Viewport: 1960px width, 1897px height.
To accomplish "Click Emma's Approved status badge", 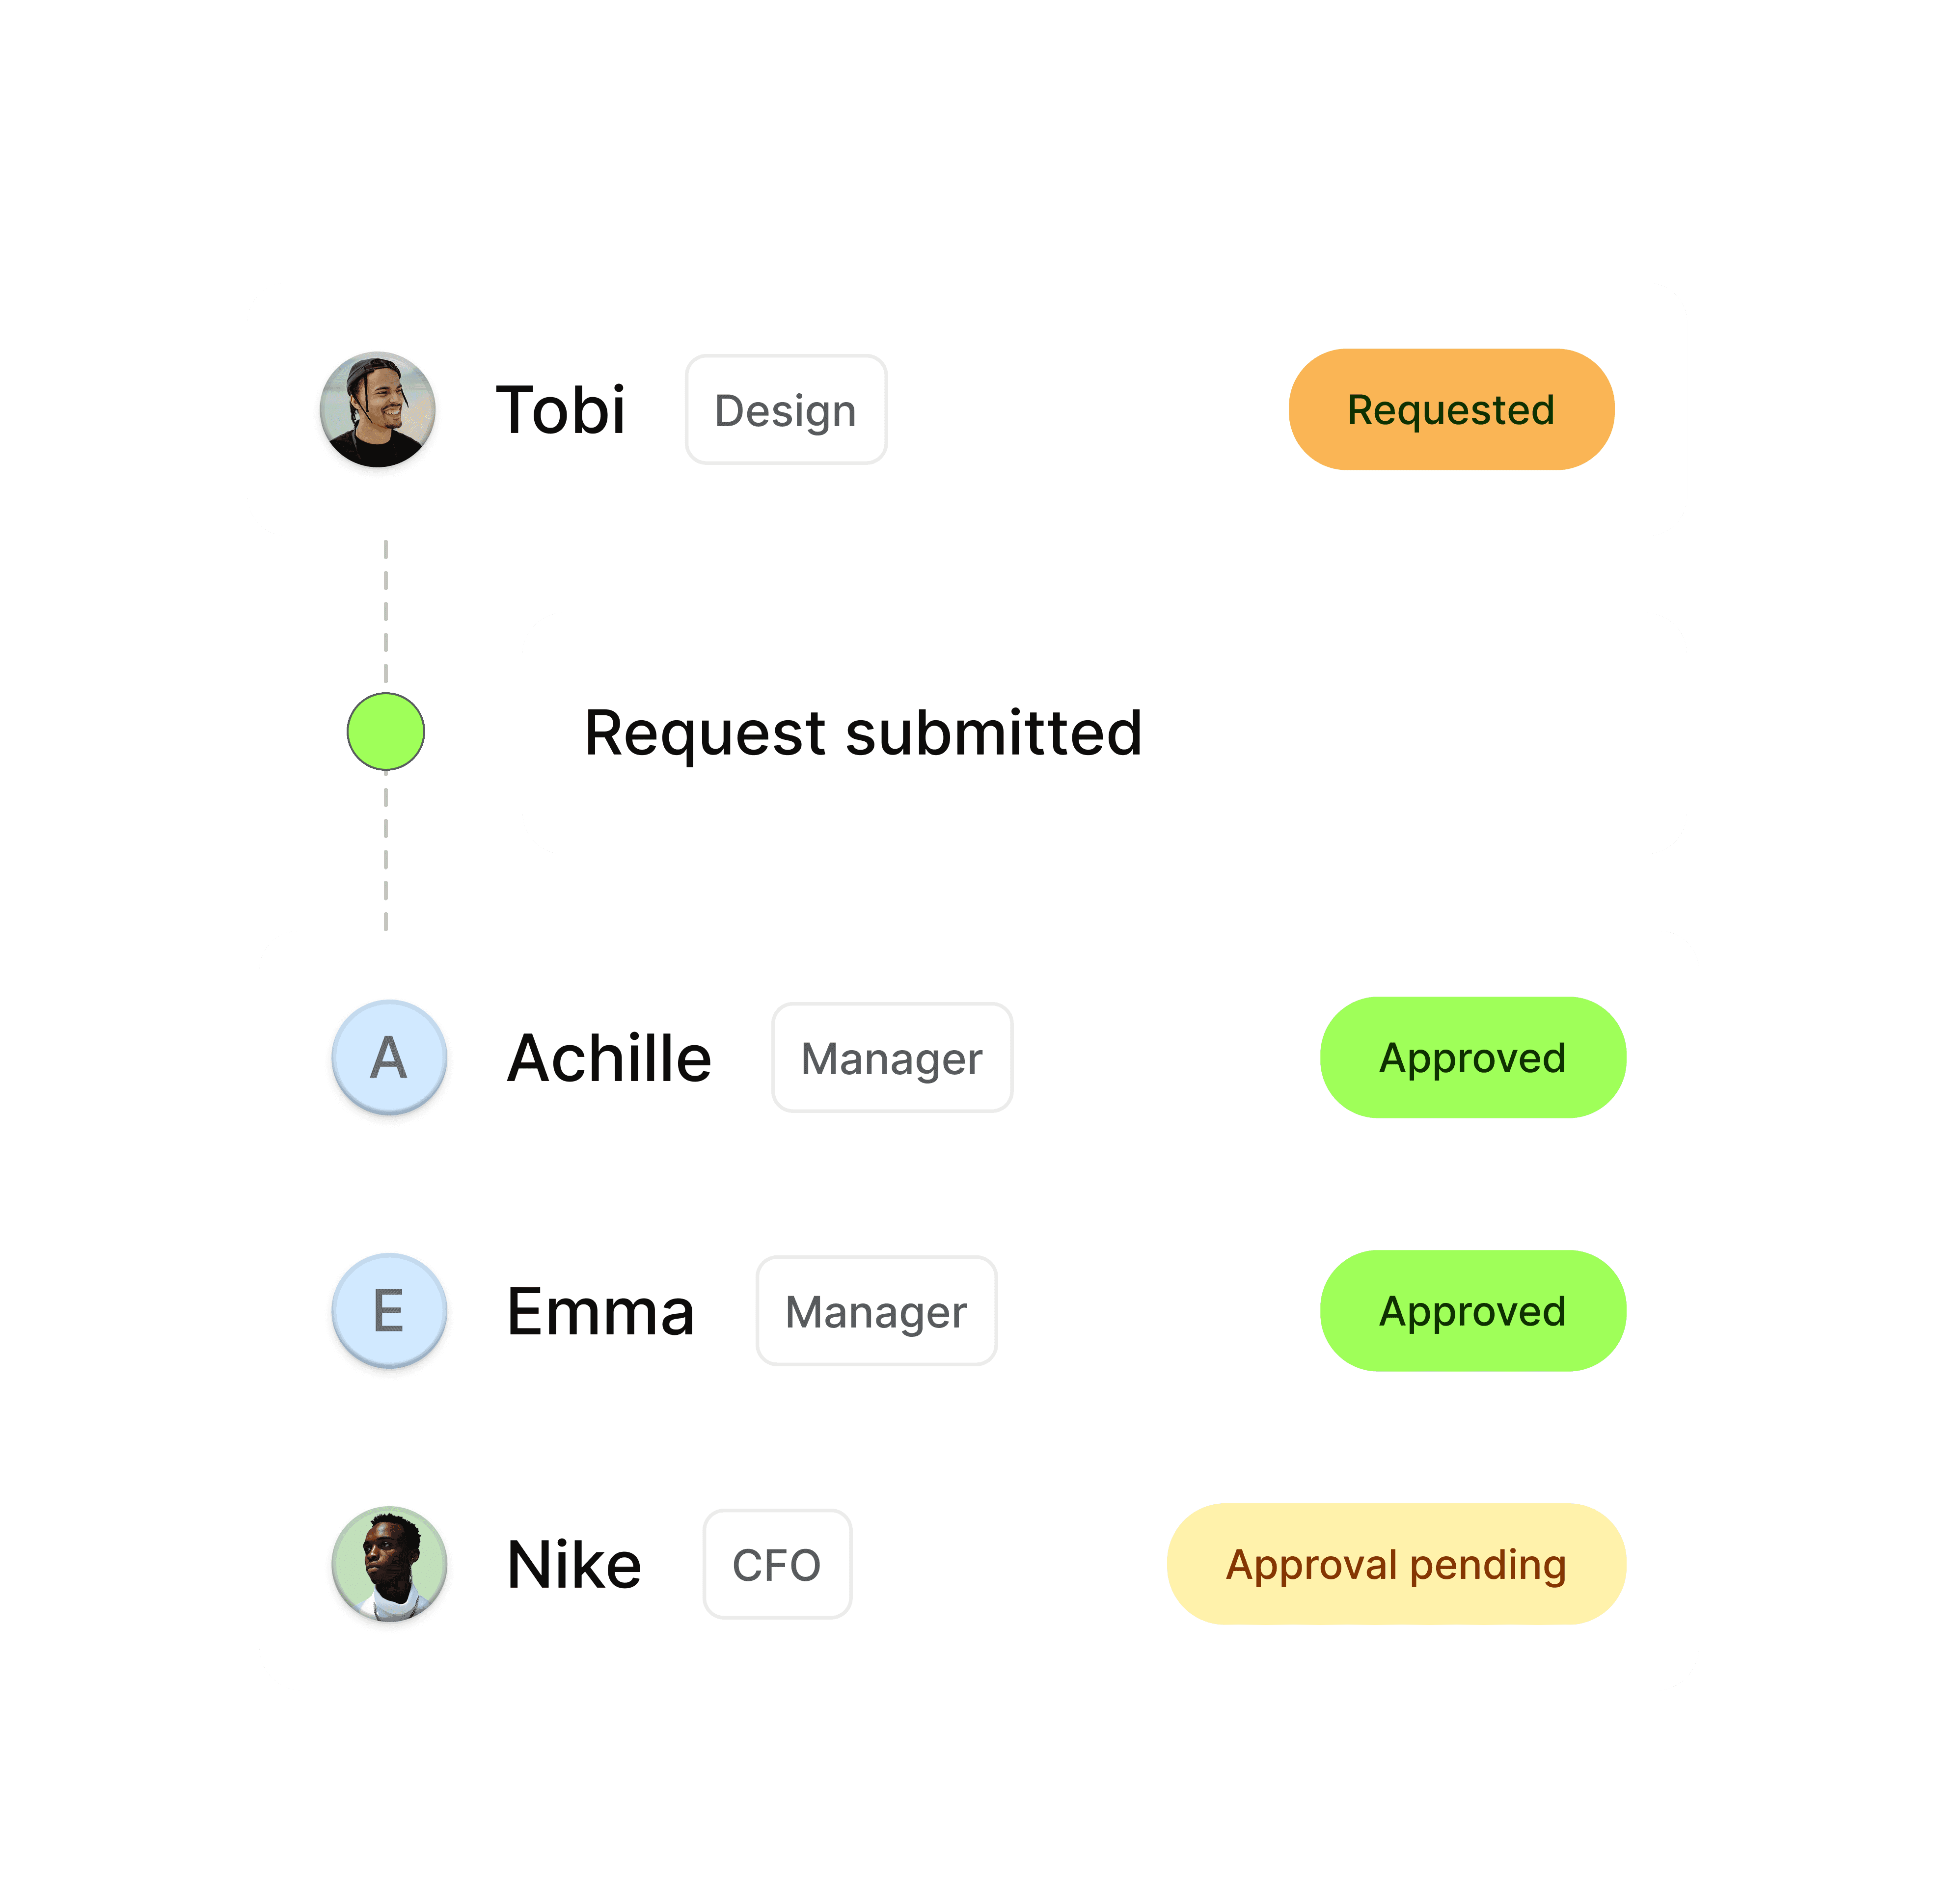I will tap(1473, 1310).
